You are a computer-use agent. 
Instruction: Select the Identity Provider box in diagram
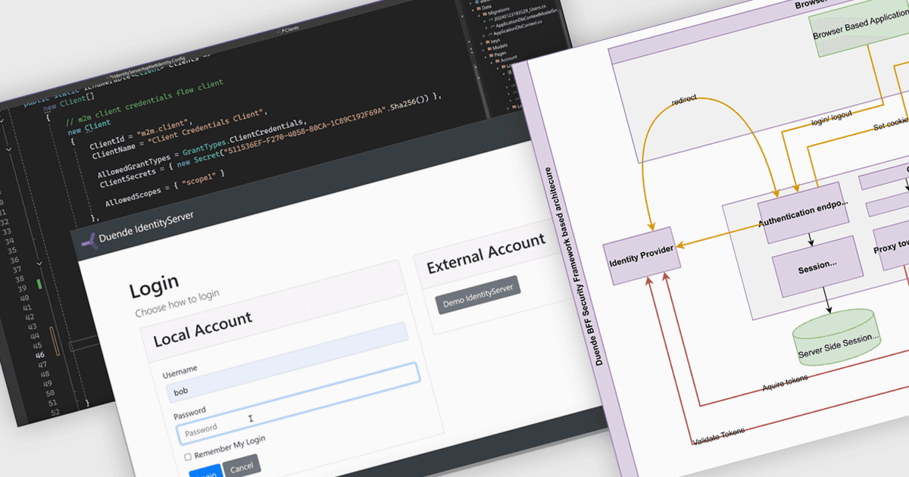coord(641,256)
